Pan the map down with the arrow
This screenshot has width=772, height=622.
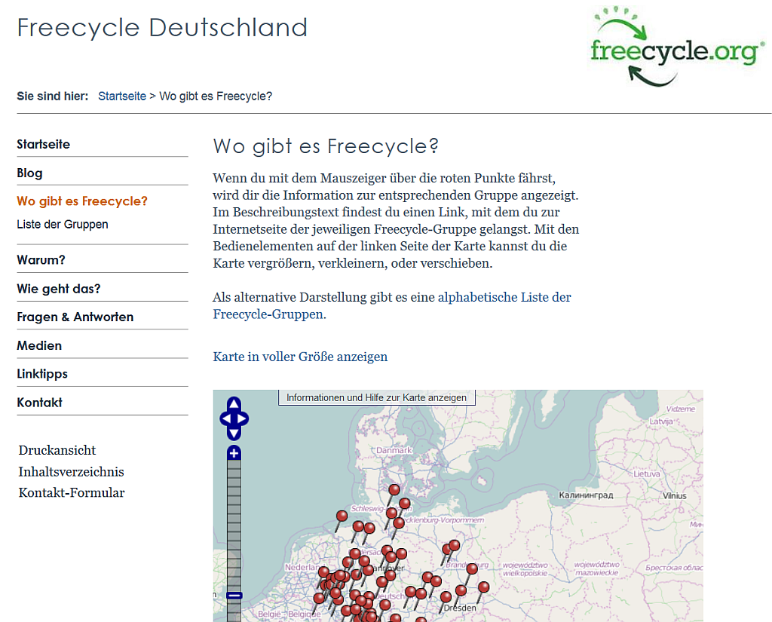[234, 434]
